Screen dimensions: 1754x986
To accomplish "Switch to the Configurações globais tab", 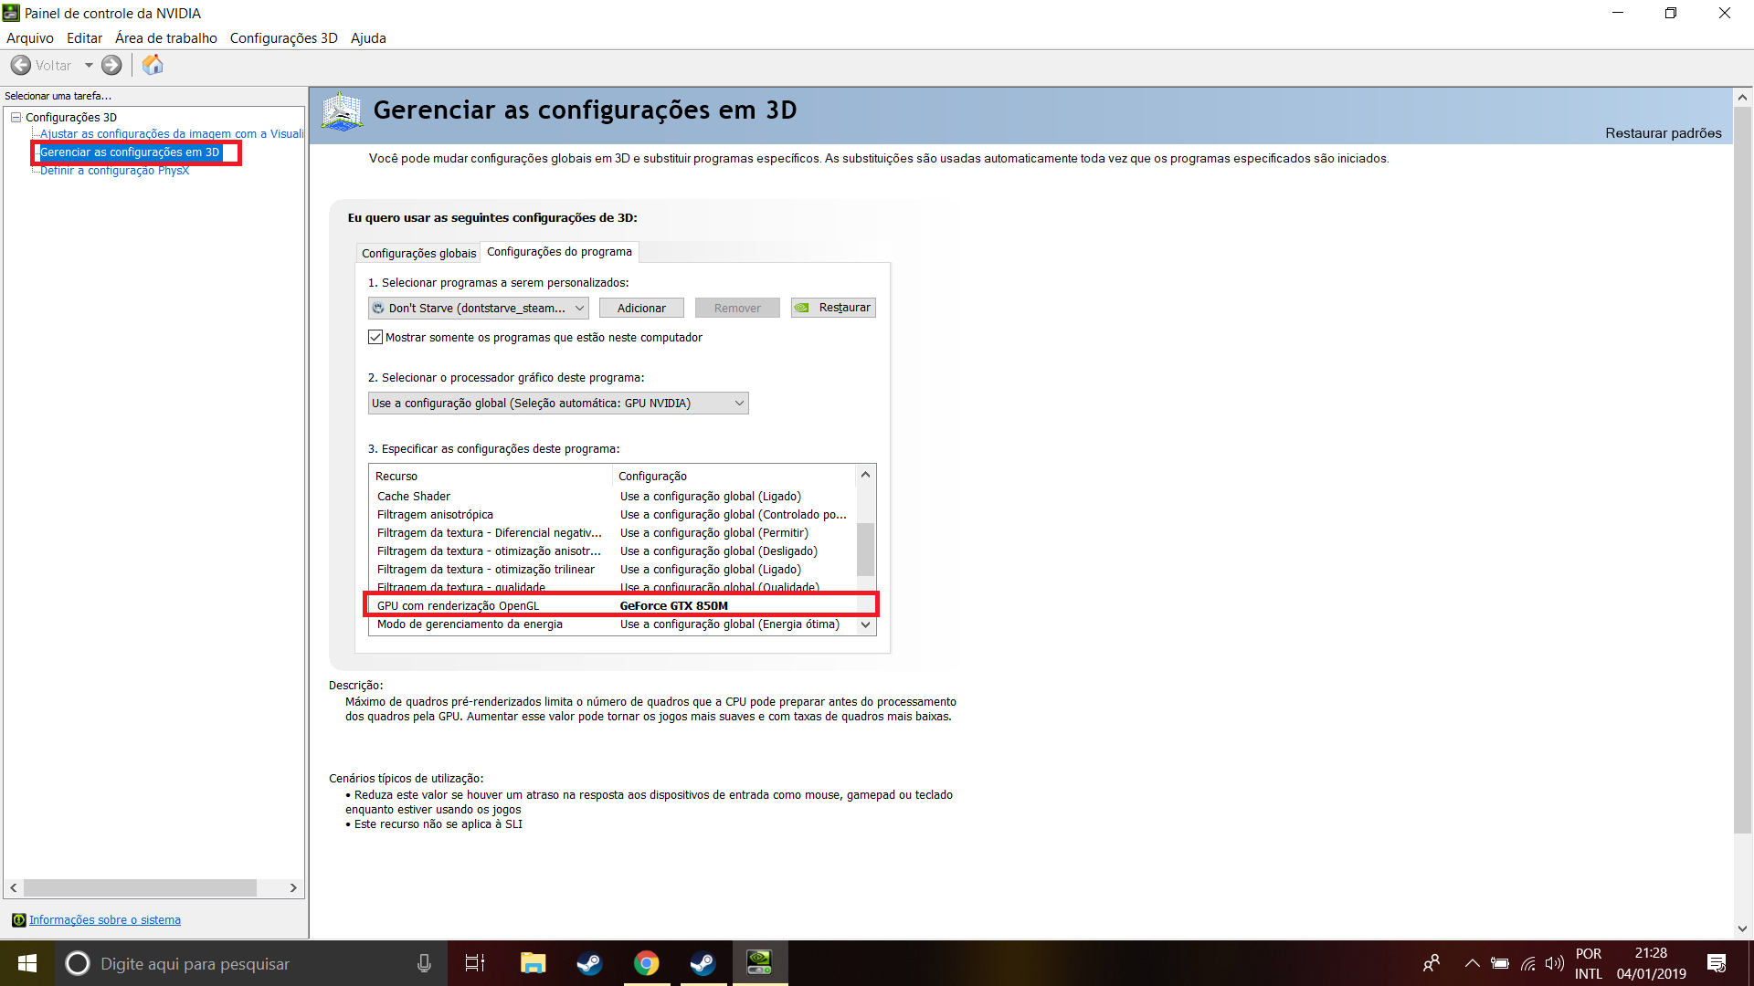I will [x=418, y=254].
